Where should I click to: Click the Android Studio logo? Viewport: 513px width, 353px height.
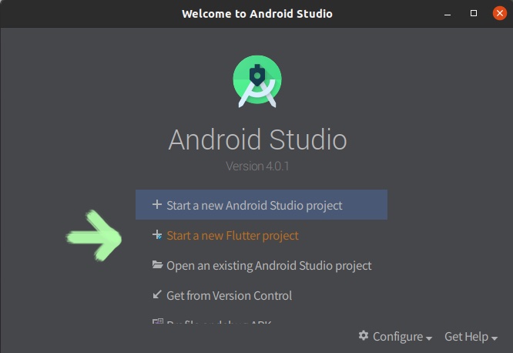[x=257, y=82]
